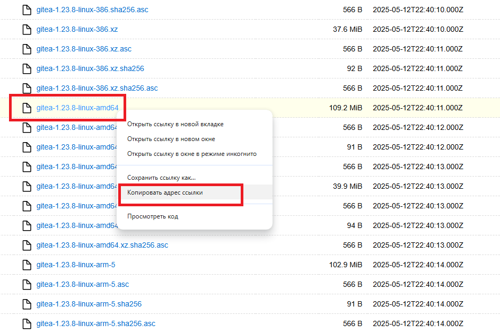Click the file icon in the 102.9 MiB row
Viewport: 500px width, 333px height.
[27, 265]
